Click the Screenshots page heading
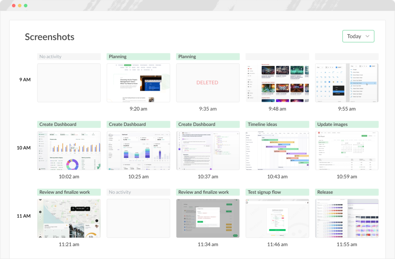This screenshot has width=395, height=259. coord(49,37)
